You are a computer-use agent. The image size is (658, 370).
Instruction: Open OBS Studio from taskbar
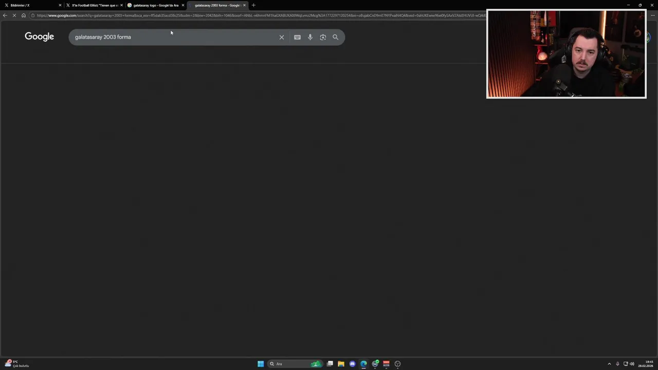397,364
